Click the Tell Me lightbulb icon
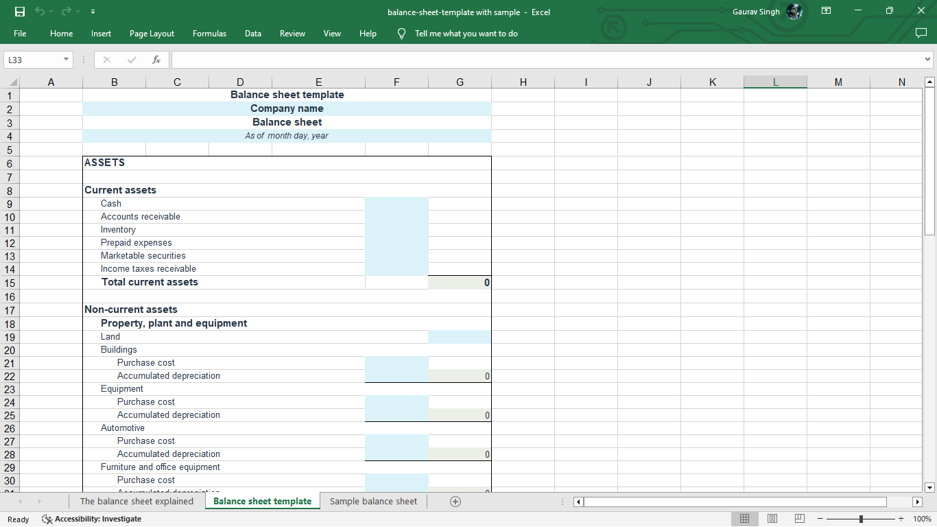This screenshot has height=527, width=937. tap(401, 33)
